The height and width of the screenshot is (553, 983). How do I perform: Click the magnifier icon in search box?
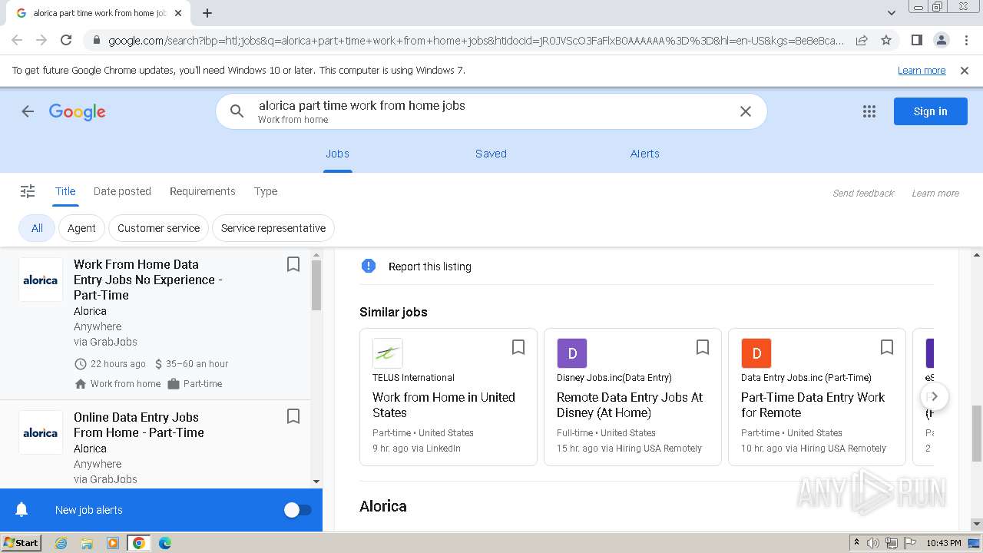click(x=237, y=111)
